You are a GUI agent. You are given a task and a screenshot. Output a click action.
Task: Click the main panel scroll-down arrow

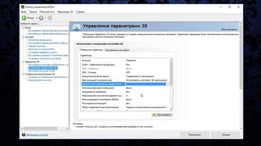pyautogui.click(x=241, y=128)
